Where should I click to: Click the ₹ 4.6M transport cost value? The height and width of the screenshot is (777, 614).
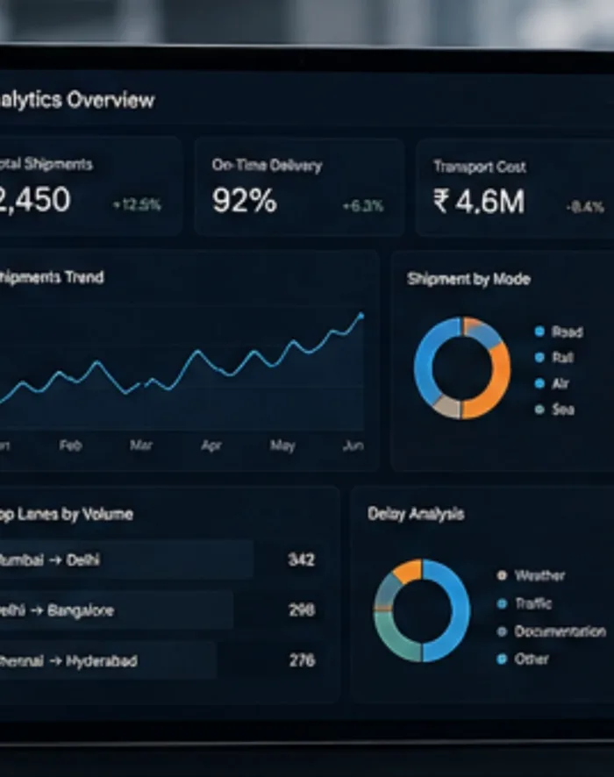tap(479, 202)
